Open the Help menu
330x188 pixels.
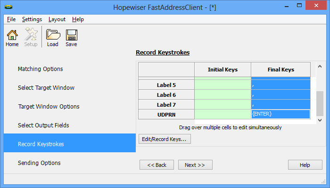78,19
